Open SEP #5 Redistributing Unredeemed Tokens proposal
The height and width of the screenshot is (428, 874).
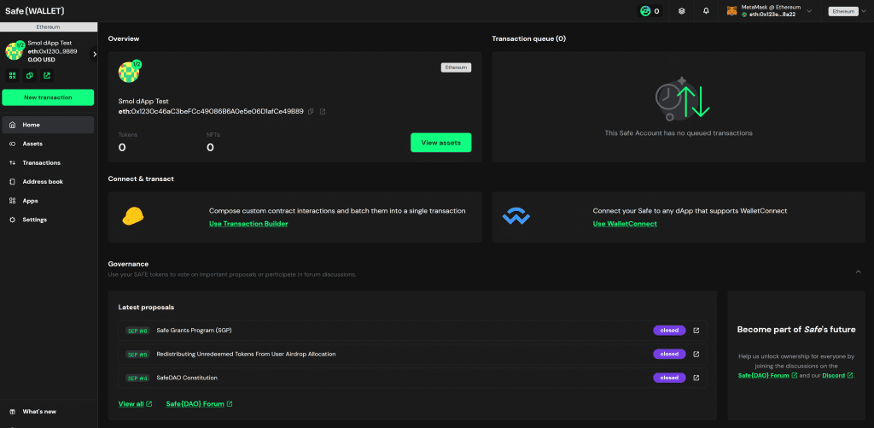412,354
